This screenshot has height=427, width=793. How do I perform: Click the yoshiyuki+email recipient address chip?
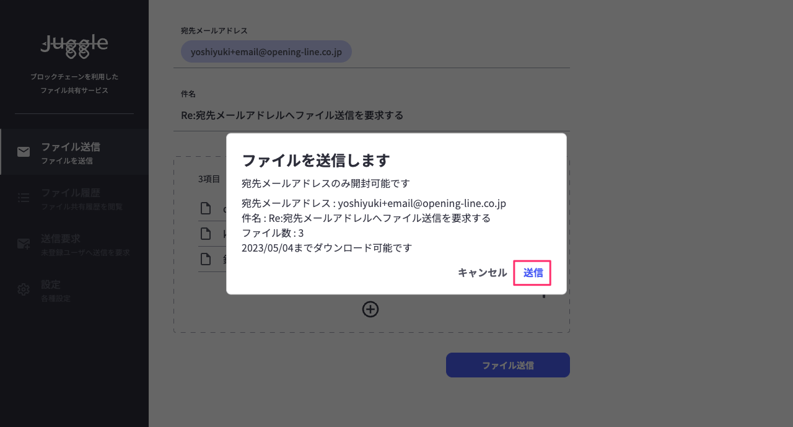point(266,52)
